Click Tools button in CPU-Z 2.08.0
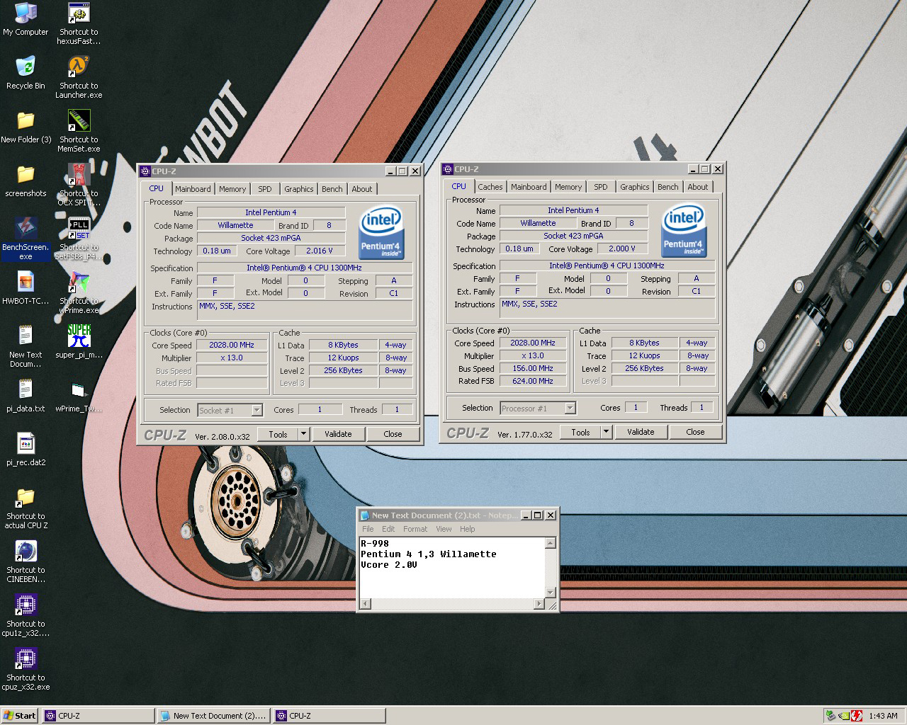 point(278,434)
